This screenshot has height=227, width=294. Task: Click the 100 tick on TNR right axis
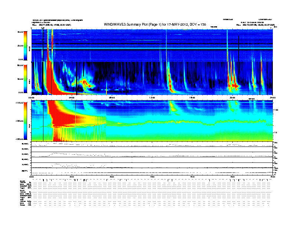[x=276, y=110]
